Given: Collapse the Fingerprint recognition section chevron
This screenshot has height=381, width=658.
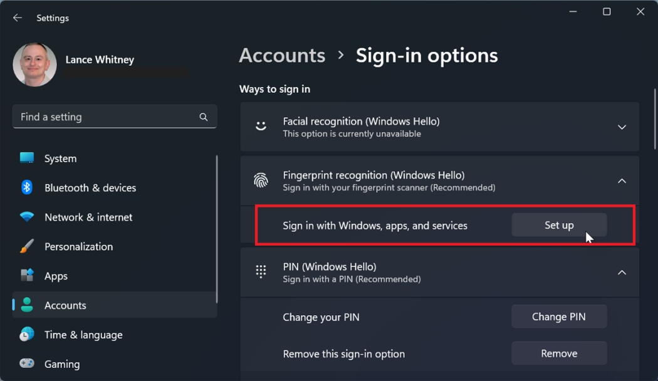Looking at the screenshot, I should pos(622,181).
